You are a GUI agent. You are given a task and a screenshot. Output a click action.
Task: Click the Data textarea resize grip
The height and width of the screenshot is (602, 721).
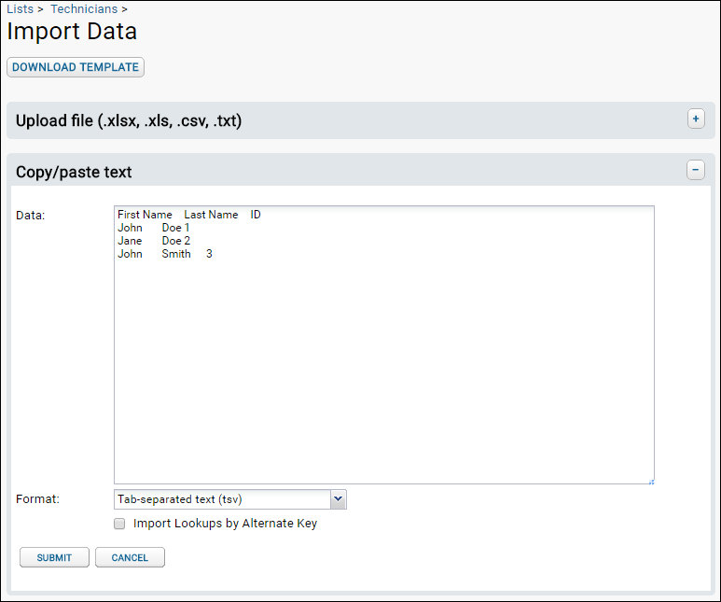tap(651, 482)
